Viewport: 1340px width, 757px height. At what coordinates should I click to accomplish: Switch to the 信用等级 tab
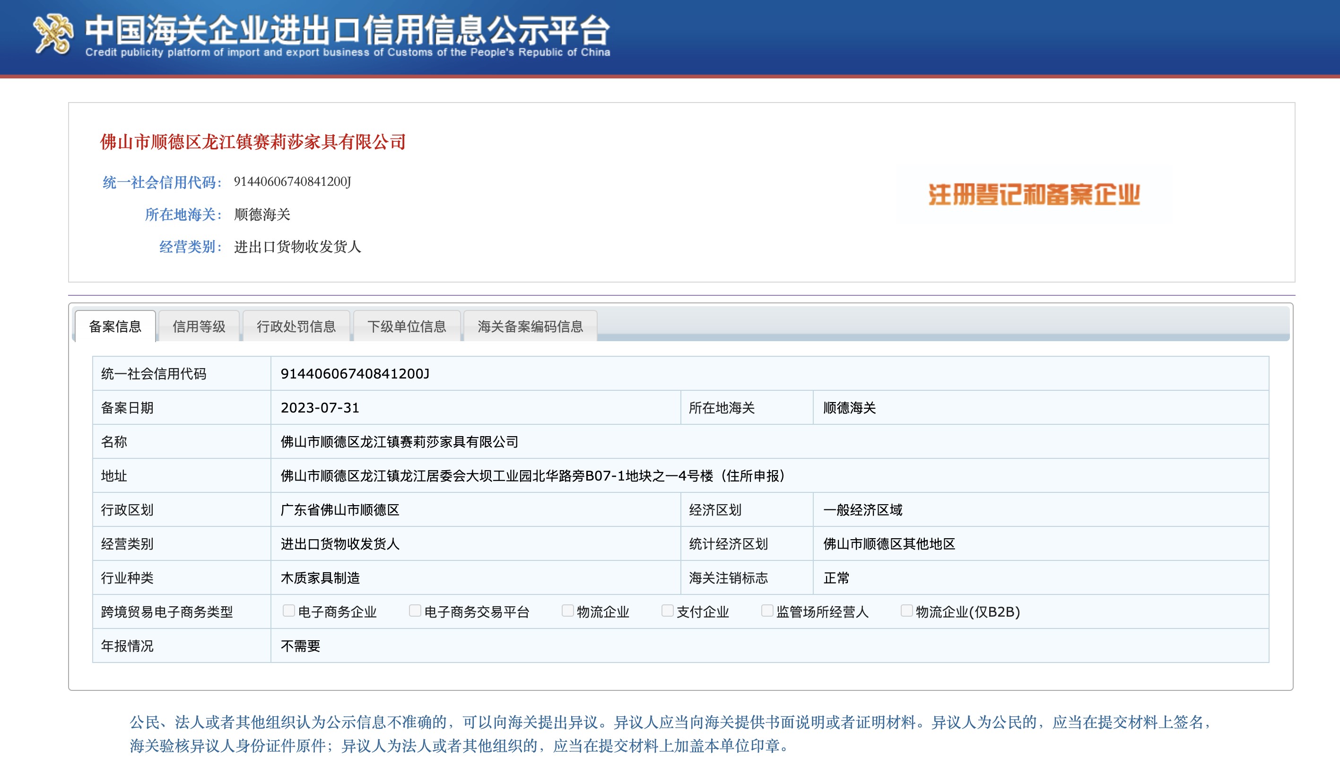199,327
